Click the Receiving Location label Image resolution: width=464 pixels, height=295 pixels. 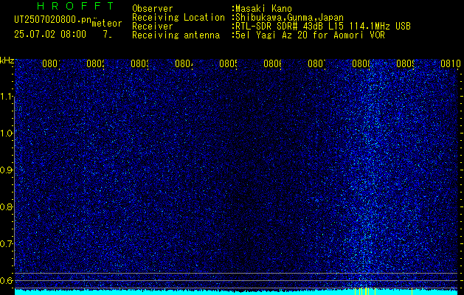click(x=179, y=18)
